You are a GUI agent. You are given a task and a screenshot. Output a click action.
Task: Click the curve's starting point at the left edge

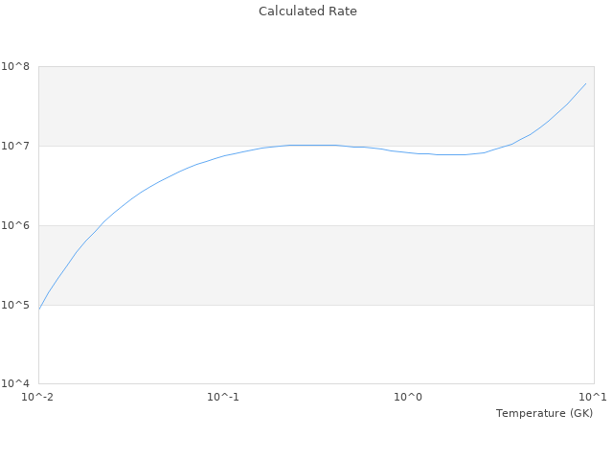[x=39, y=309]
